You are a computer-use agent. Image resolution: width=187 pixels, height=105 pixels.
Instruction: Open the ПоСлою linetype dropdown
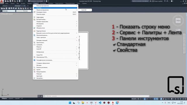[x=24, y=11]
